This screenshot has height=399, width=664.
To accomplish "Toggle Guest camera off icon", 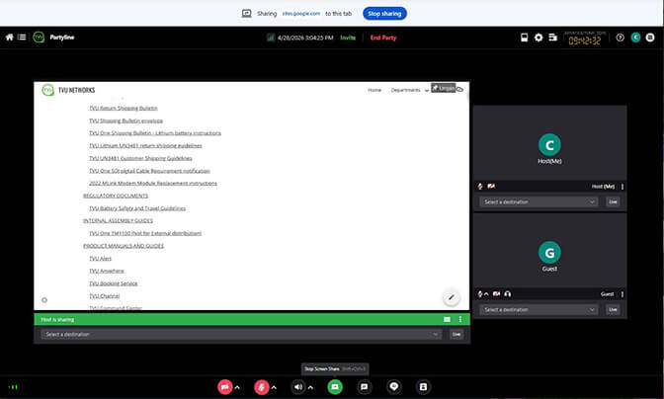I will [496, 294].
